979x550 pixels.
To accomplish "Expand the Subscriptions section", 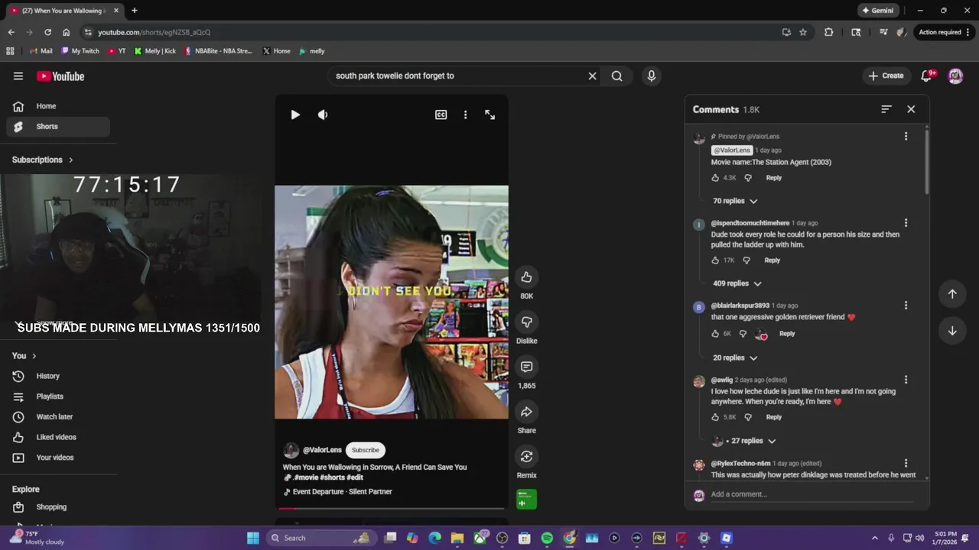I will coord(43,160).
